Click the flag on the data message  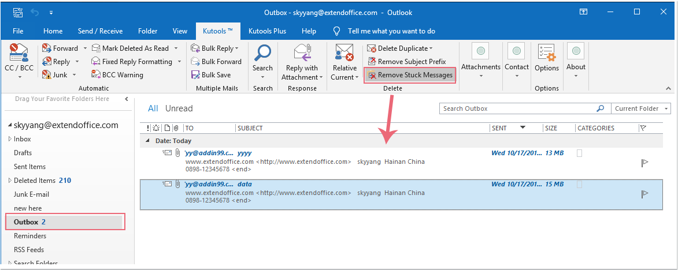tap(644, 194)
